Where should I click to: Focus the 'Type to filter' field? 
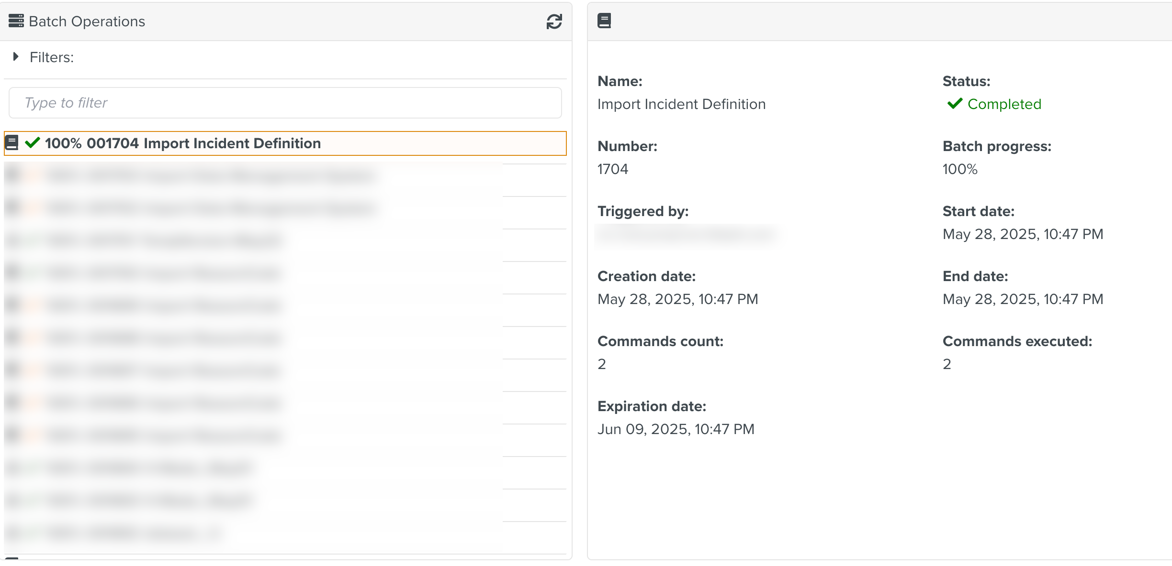pyautogui.click(x=285, y=103)
